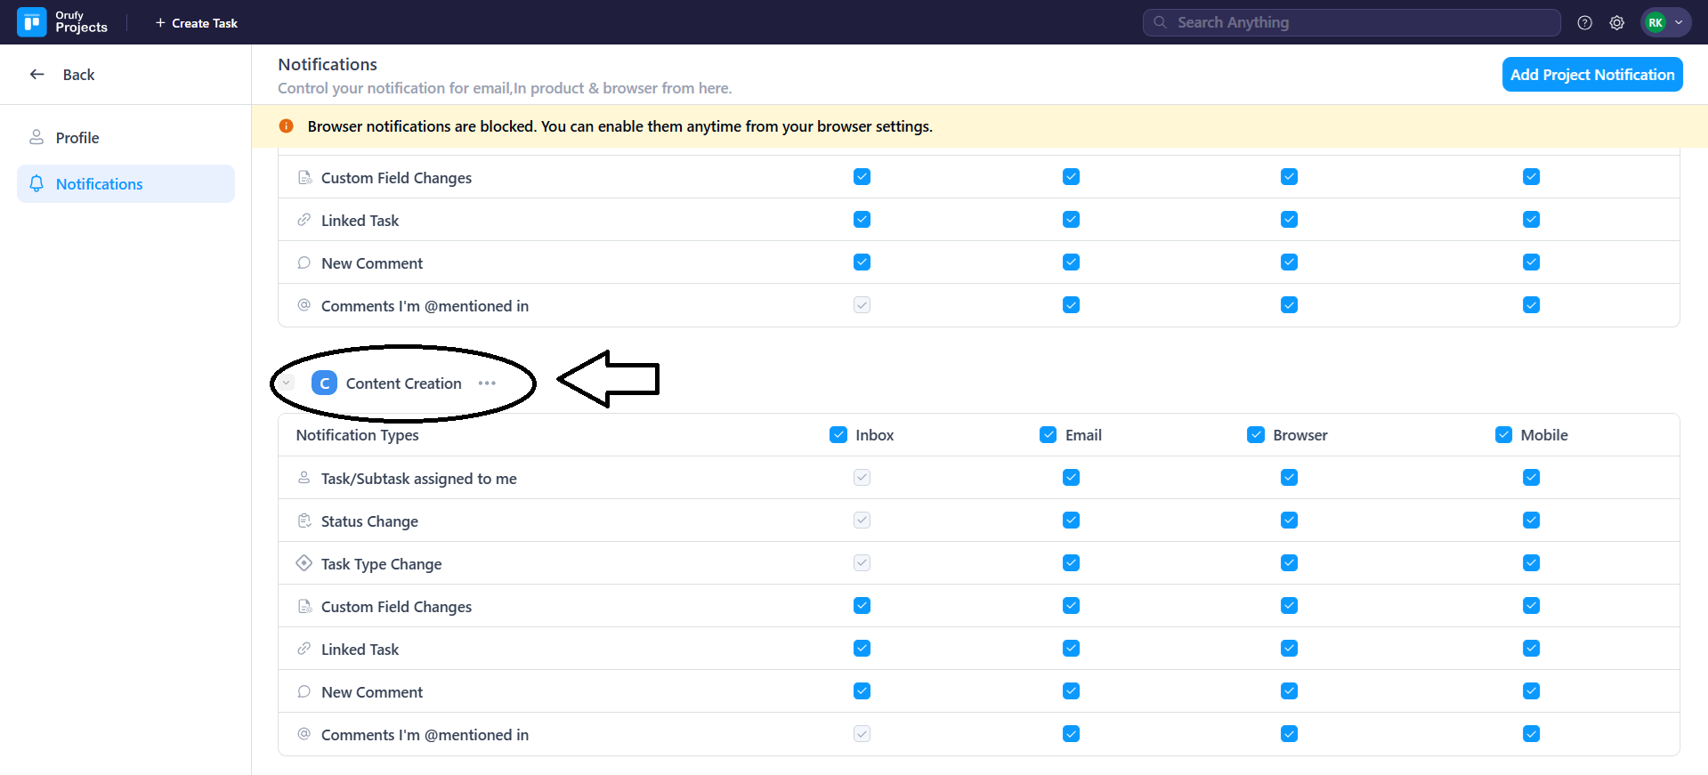Click the Orufy Projects logo icon
The width and height of the screenshot is (1708, 775).
click(32, 22)
